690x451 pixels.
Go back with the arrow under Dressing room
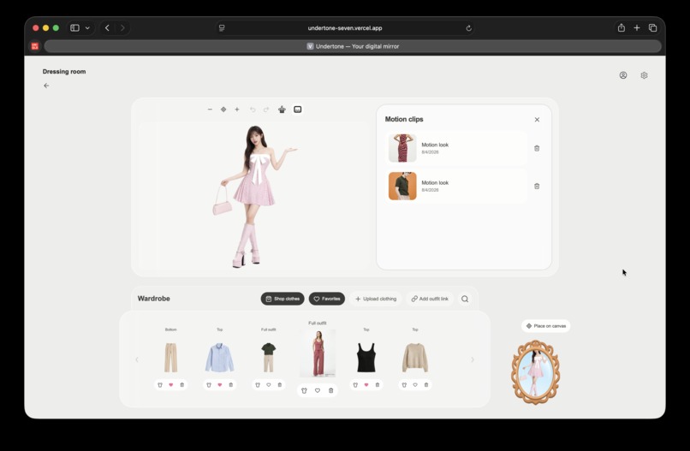[x=46, y=86]
